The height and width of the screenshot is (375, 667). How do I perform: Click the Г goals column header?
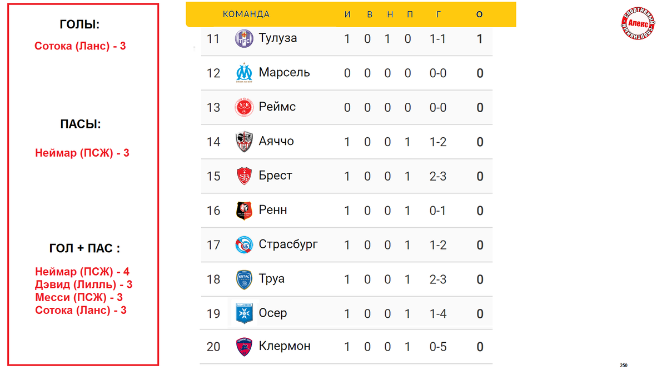coord(438,14)
